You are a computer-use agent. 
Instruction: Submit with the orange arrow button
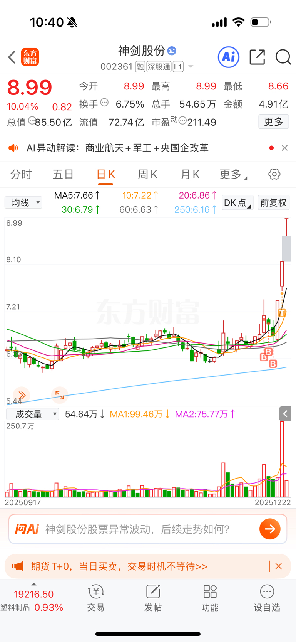[270, 529]
